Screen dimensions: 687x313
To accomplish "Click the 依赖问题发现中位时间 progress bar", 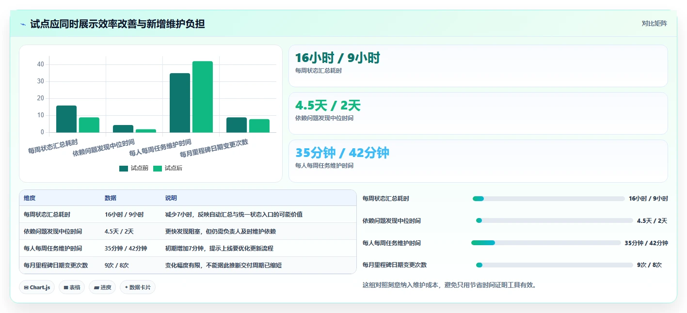I will coord(555,220).
